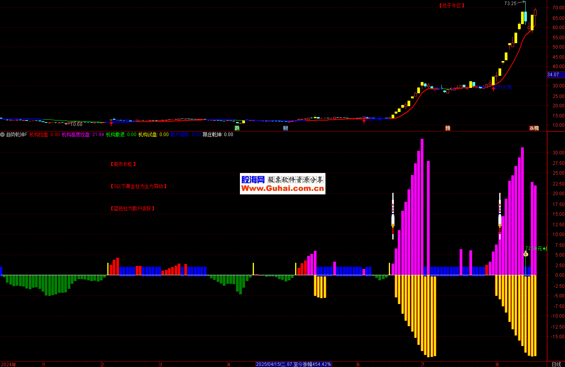Select the 趋势乾坤F indicator name
Viewport: 565px width, 367px height.
17,135
